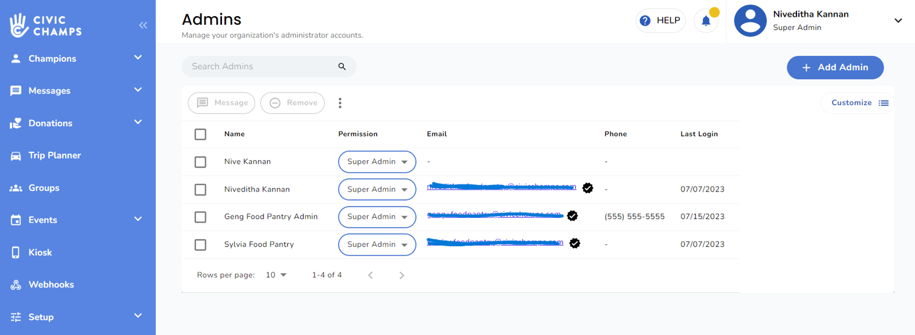Open the three-dot more options menu

340,103
